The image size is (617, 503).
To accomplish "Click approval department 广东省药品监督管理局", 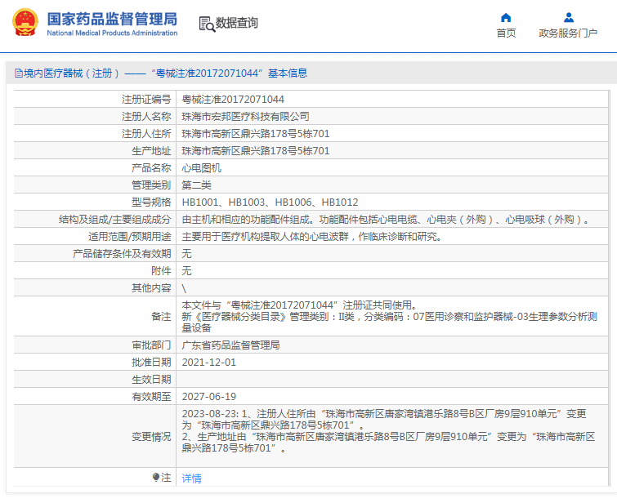I will pos(230,345).
